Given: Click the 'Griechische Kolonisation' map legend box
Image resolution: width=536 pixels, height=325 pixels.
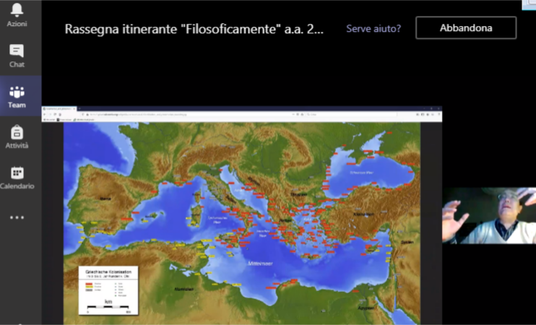Looking at the screenshot, I should tap(108, 290).
